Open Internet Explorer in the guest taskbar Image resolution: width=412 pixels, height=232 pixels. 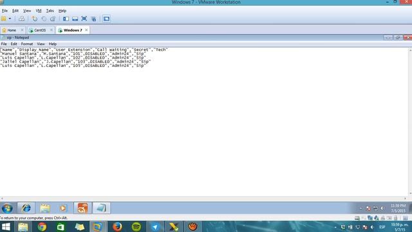[x=26, y=208]
